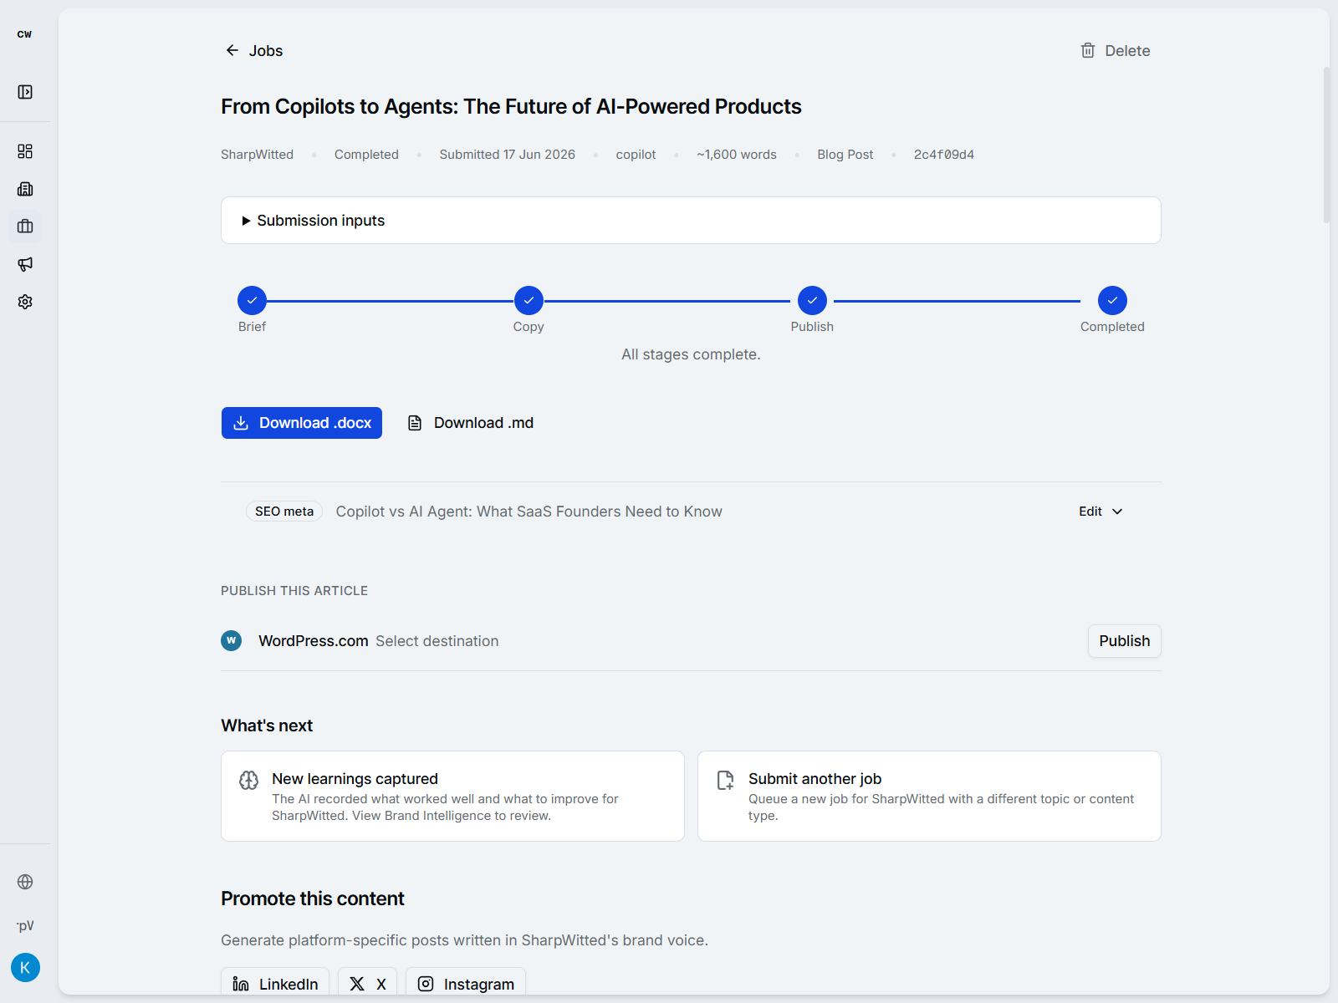Click the job ID 2c4f09d4
The width and height of the screenshot is (1338, 1003).
(x=943, y=155)
